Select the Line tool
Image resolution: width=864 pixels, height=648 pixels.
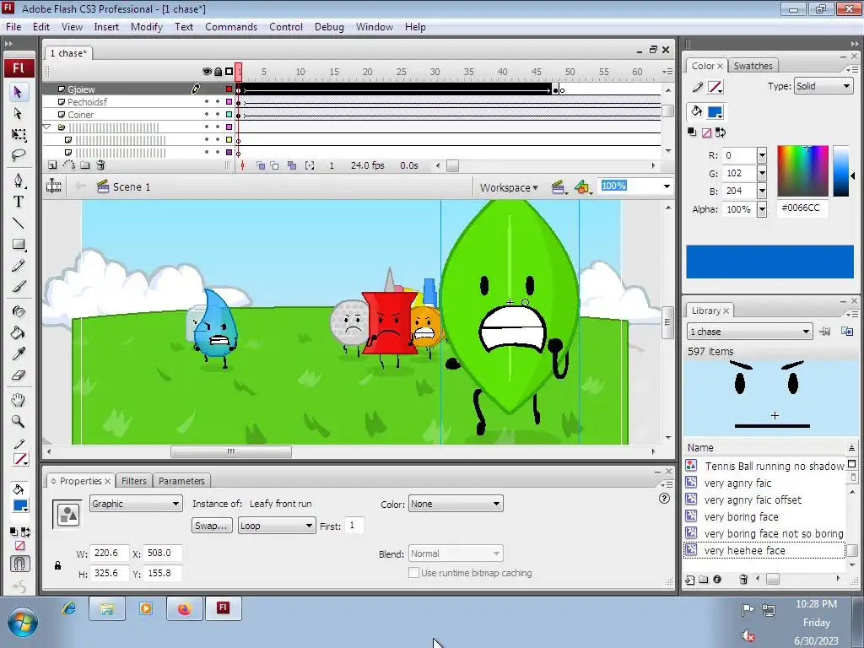pos(19,223)
